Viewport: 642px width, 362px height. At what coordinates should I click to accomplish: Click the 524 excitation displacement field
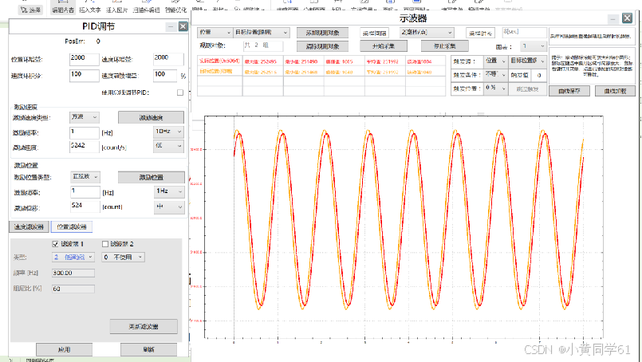pyautogui.click(x=85, y=207)
